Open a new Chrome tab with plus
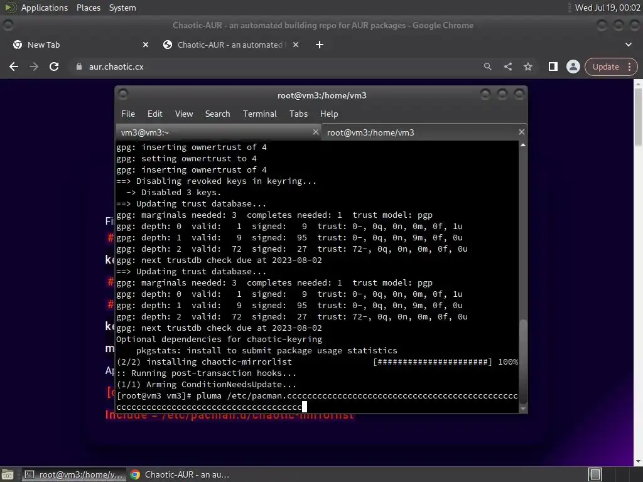The width and height of the screenshot is (643, 482). 320,45
